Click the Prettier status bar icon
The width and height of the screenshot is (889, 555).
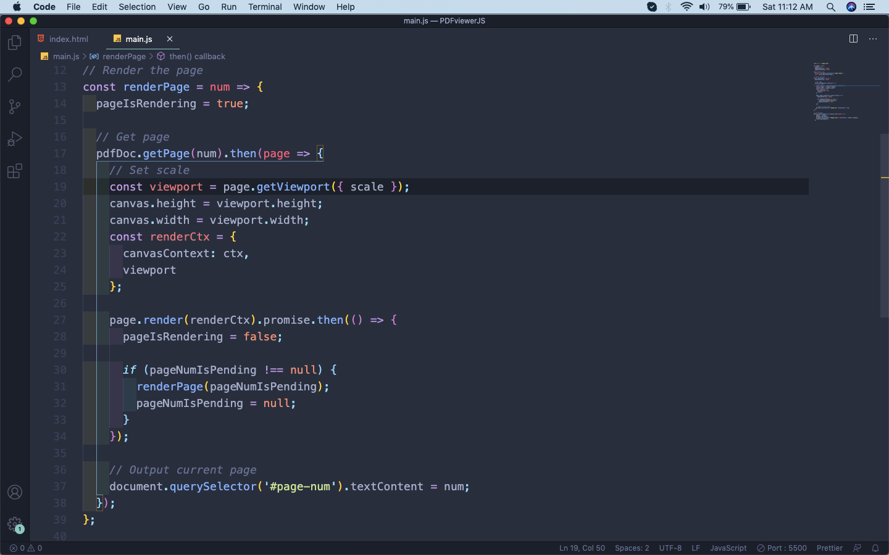[829, 548]
